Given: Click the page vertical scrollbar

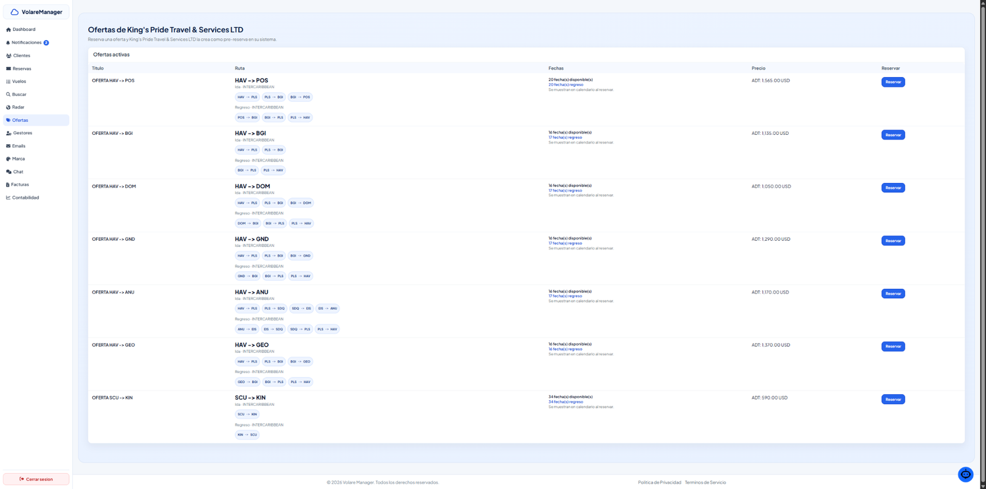Looking at the screenshot, I should click(983, 244).
